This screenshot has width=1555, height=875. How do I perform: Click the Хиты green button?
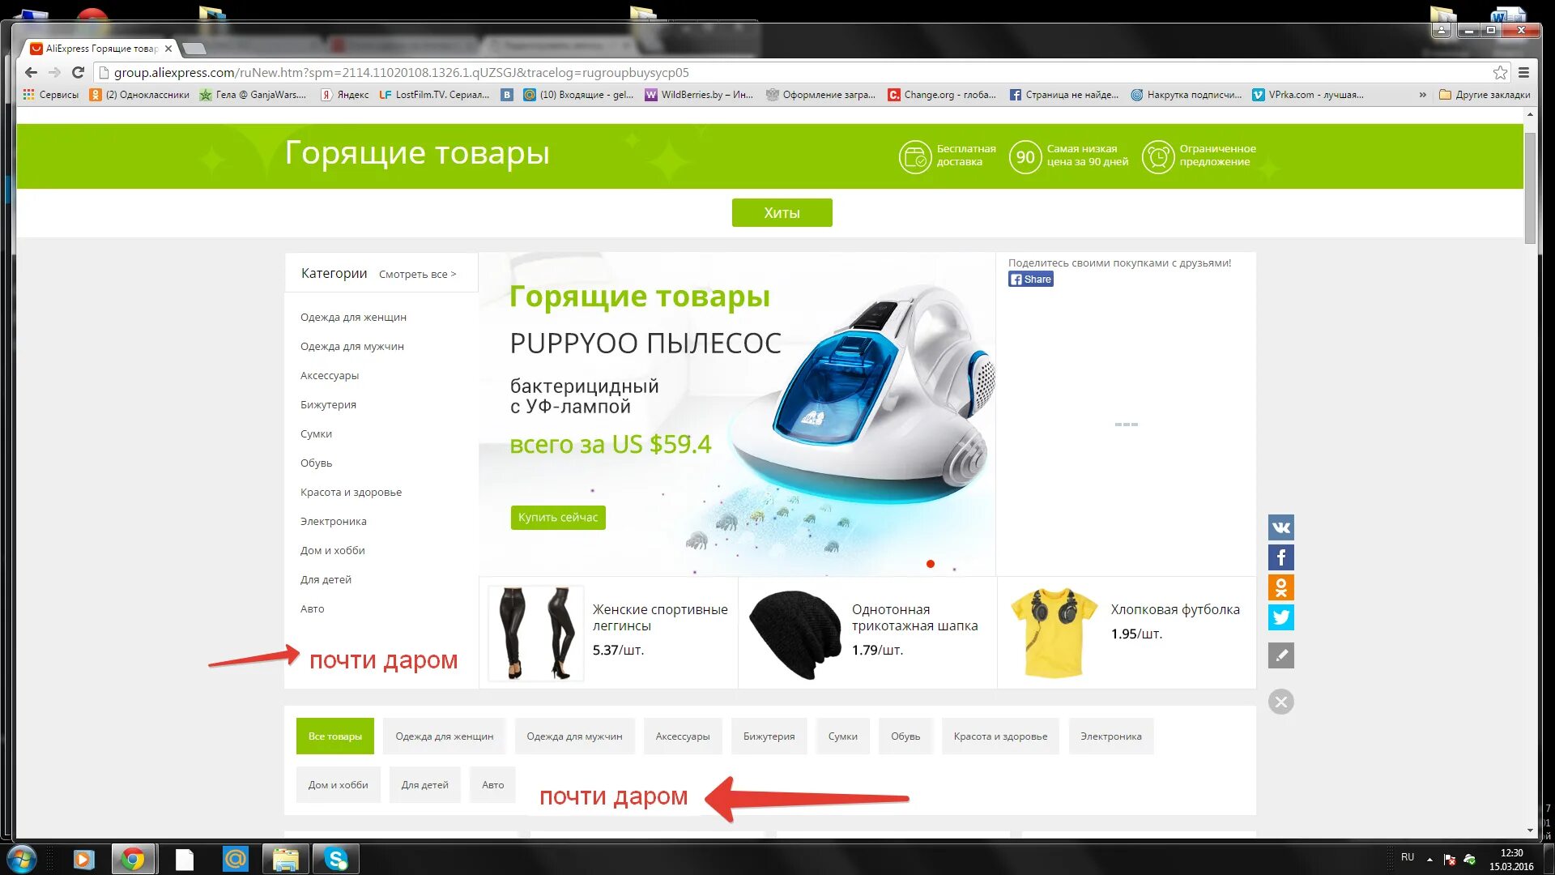point(782,212)
